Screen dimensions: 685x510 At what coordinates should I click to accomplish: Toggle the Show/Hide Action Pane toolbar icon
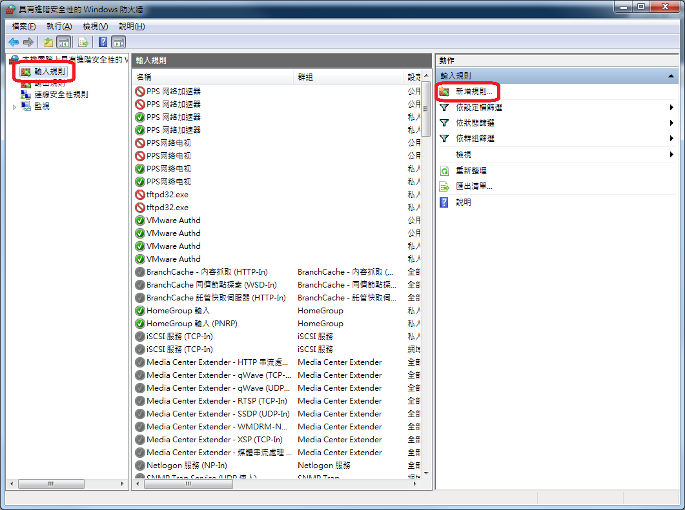point(119,43)
